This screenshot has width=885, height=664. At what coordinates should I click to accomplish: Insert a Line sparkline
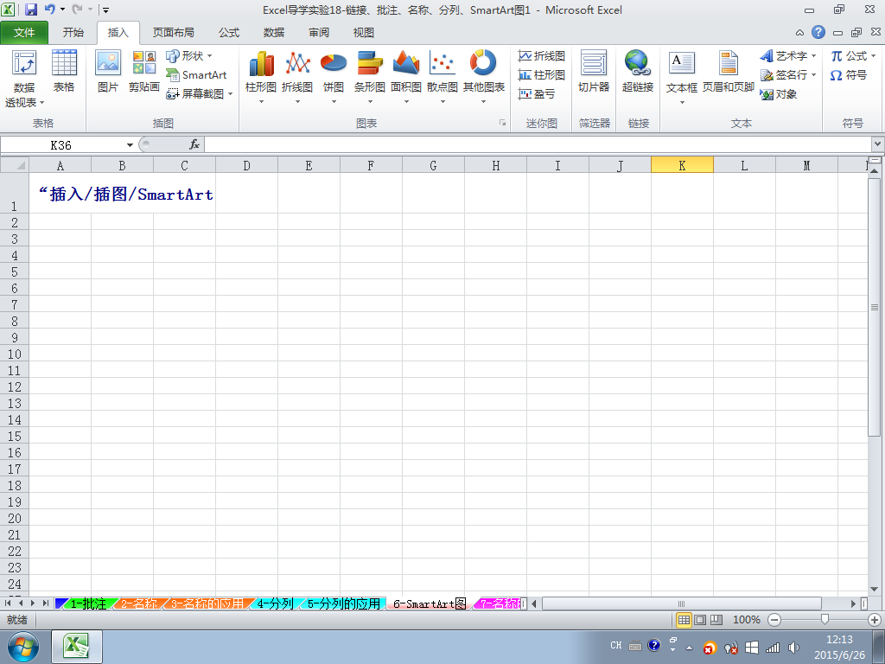pyautogui.click(x=542, y=56)
